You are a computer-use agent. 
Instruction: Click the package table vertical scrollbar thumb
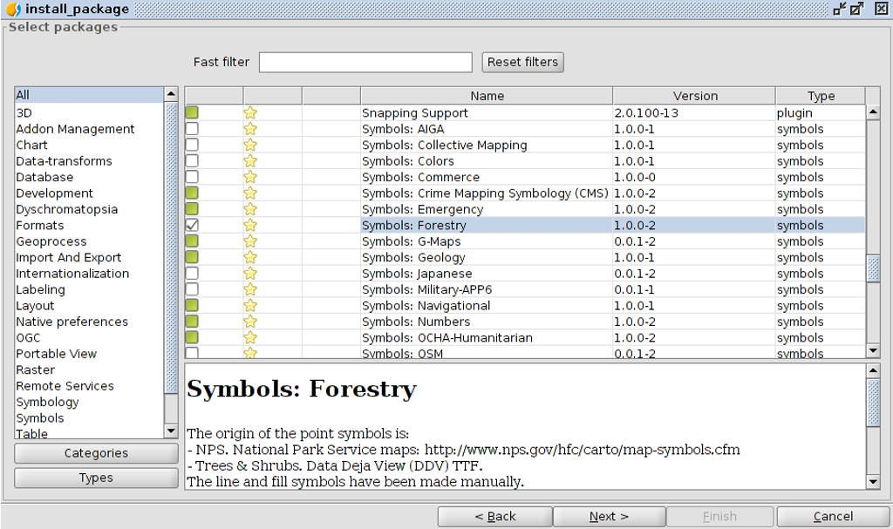click(x=873, y=268)
